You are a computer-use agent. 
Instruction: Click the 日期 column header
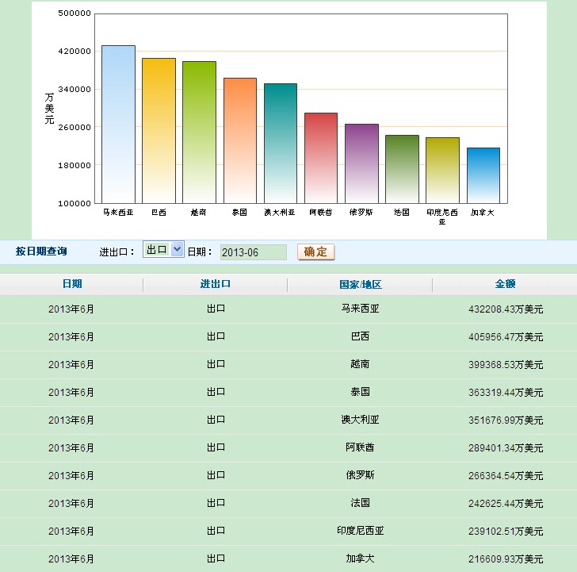coord(71,284)
